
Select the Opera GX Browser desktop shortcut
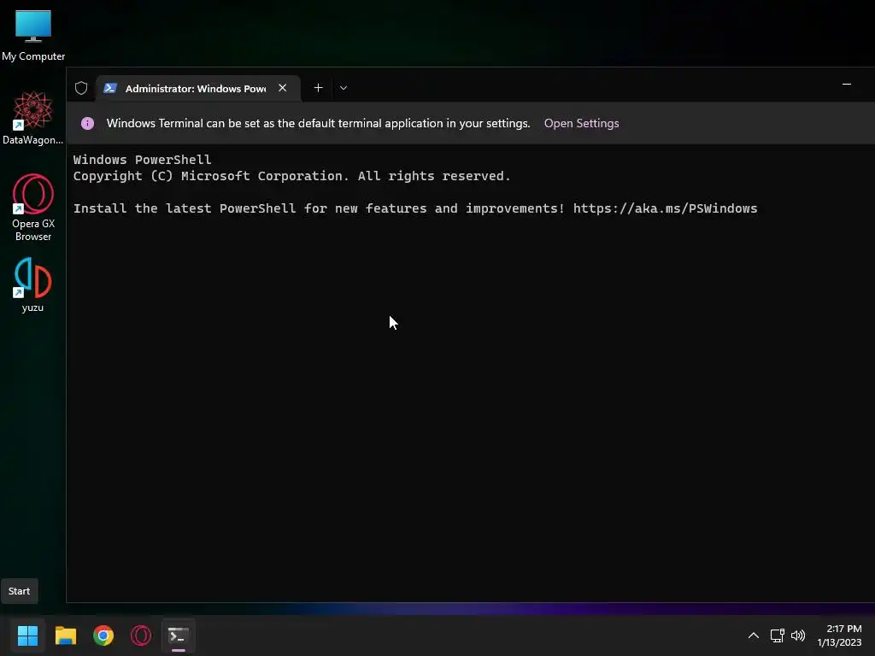coord(33,208)
